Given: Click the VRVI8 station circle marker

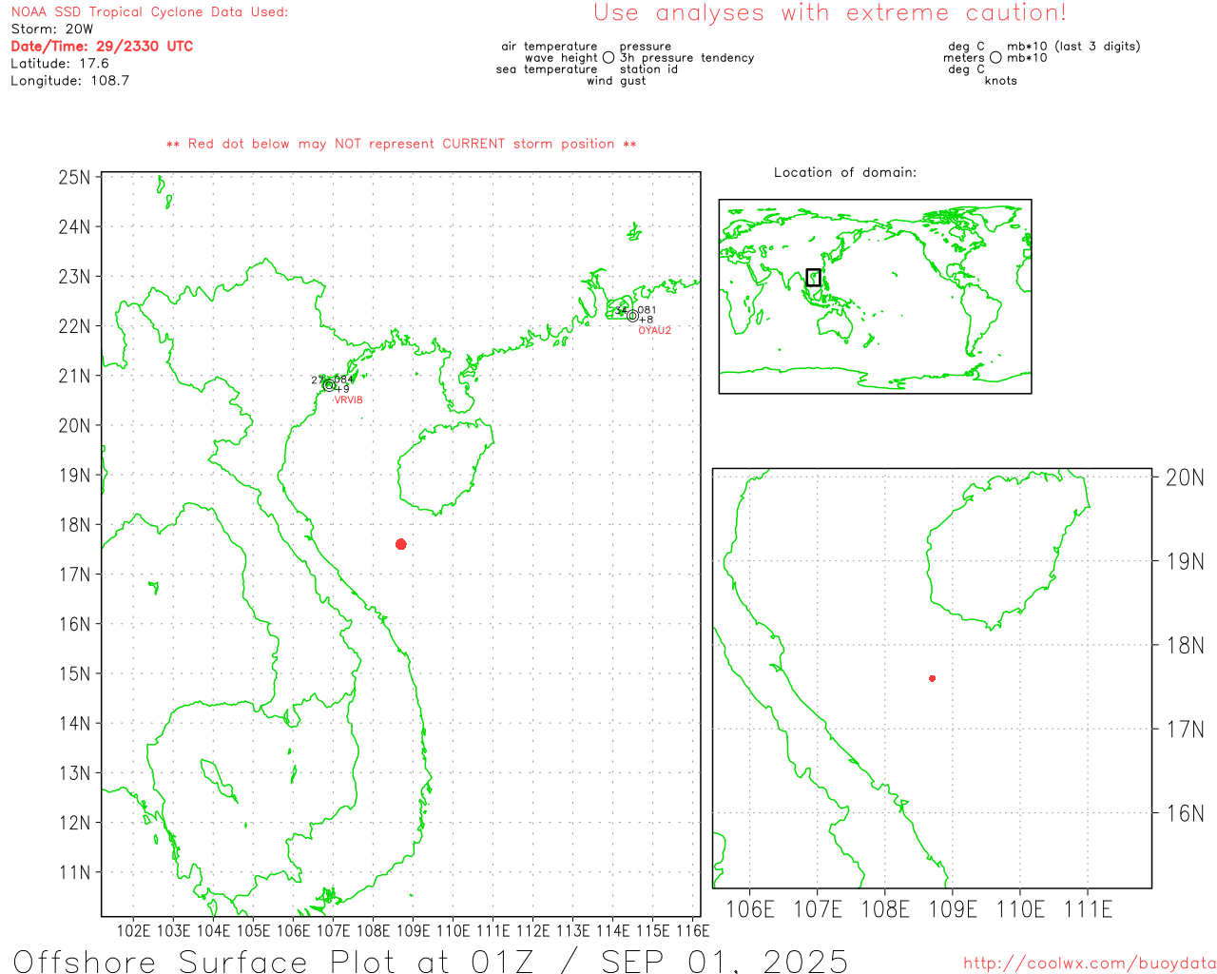Looking at the screenshot, I should click(x=329, y=385).
